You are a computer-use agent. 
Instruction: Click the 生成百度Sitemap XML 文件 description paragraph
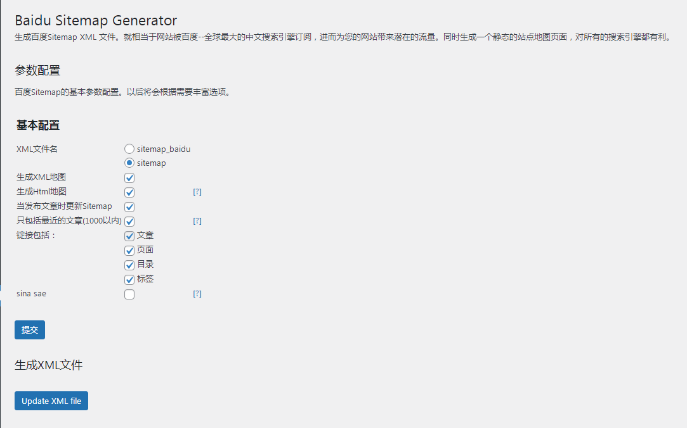[343, 37]
